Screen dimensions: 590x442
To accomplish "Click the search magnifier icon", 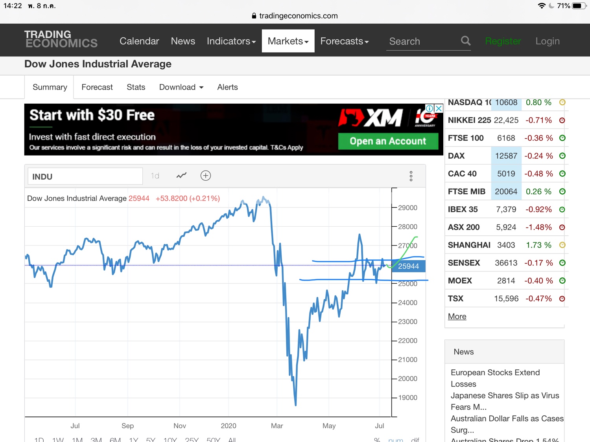I will [466, 40].
